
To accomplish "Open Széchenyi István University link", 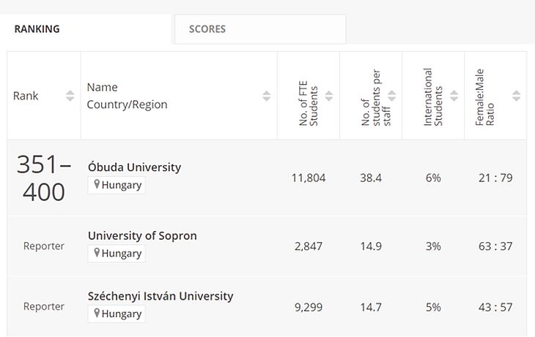I will (160, 296).
